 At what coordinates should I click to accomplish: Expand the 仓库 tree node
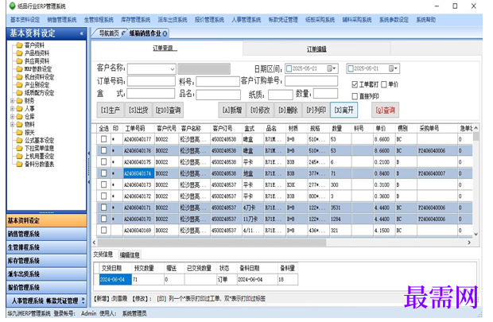pos(12,116)
